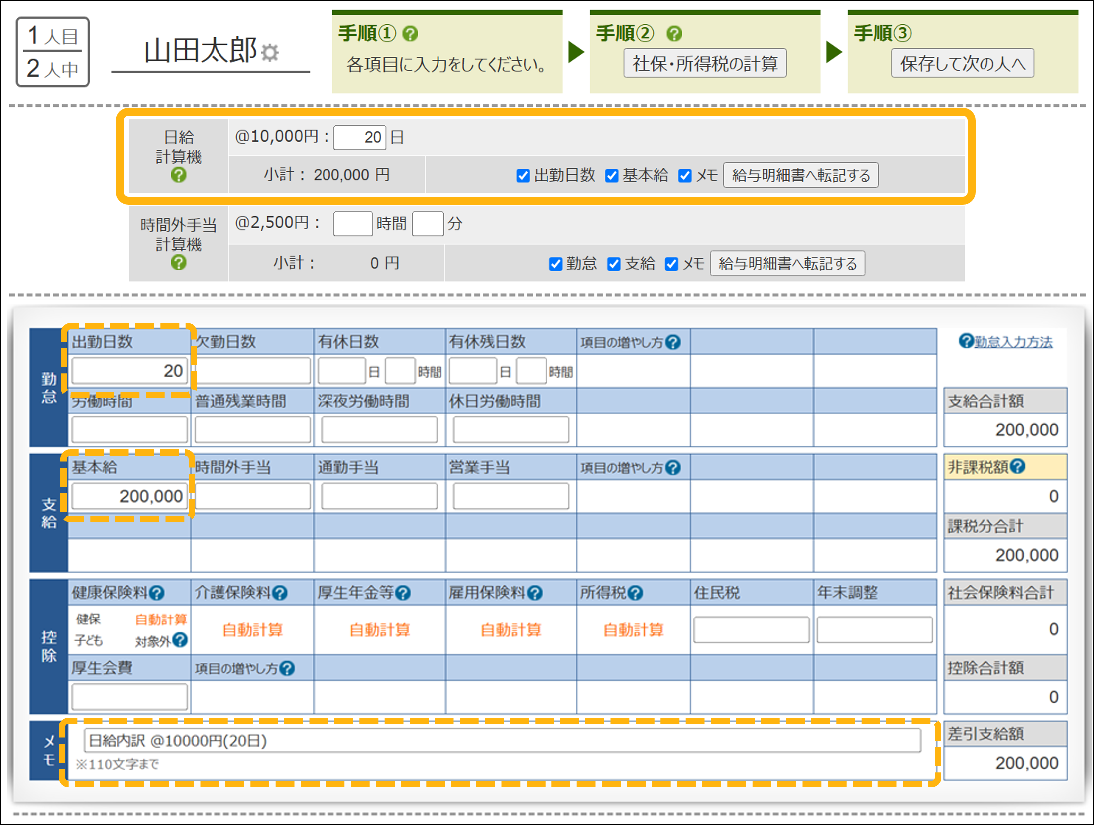Viewport: 1094px width, 825px height.
Task: Toggle the 基本給 checkbox
Action: click(611, 176)
